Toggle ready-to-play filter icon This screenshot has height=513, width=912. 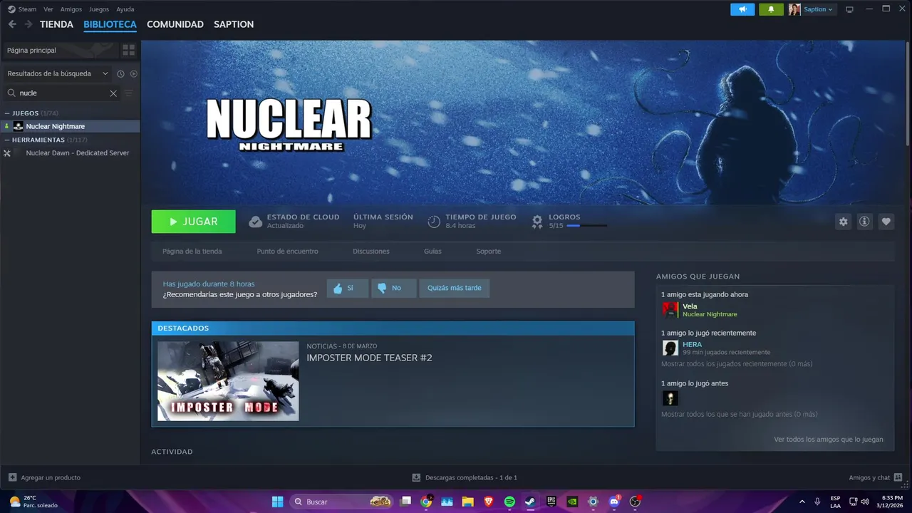[134, 73]
